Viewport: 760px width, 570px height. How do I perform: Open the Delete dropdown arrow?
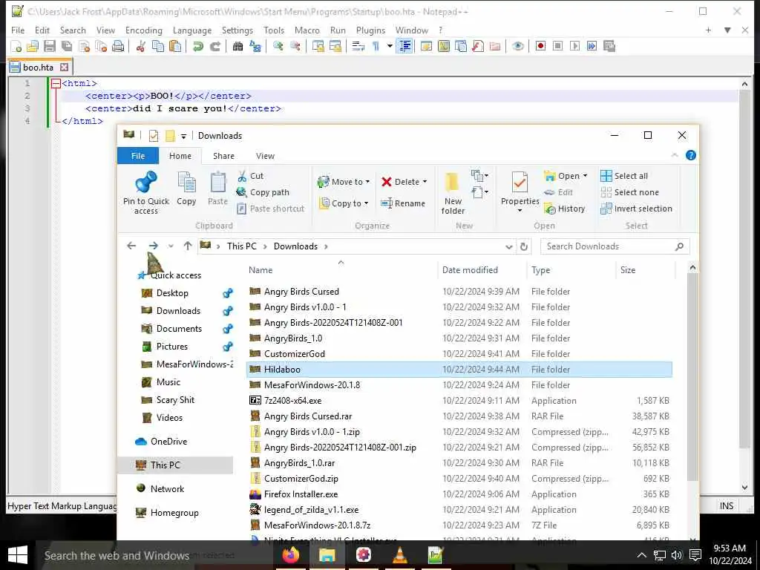[x=425, y=182]
